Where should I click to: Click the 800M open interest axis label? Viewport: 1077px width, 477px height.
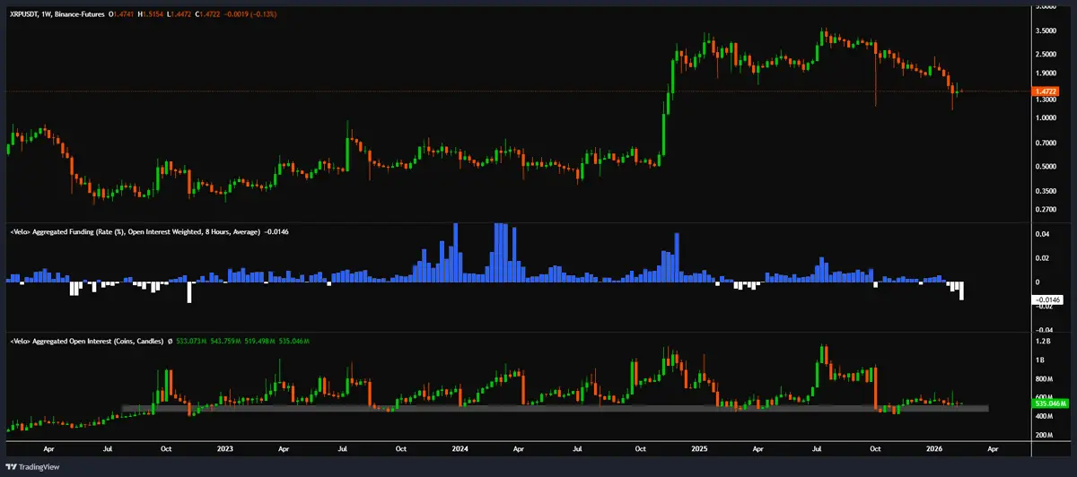1044,378
